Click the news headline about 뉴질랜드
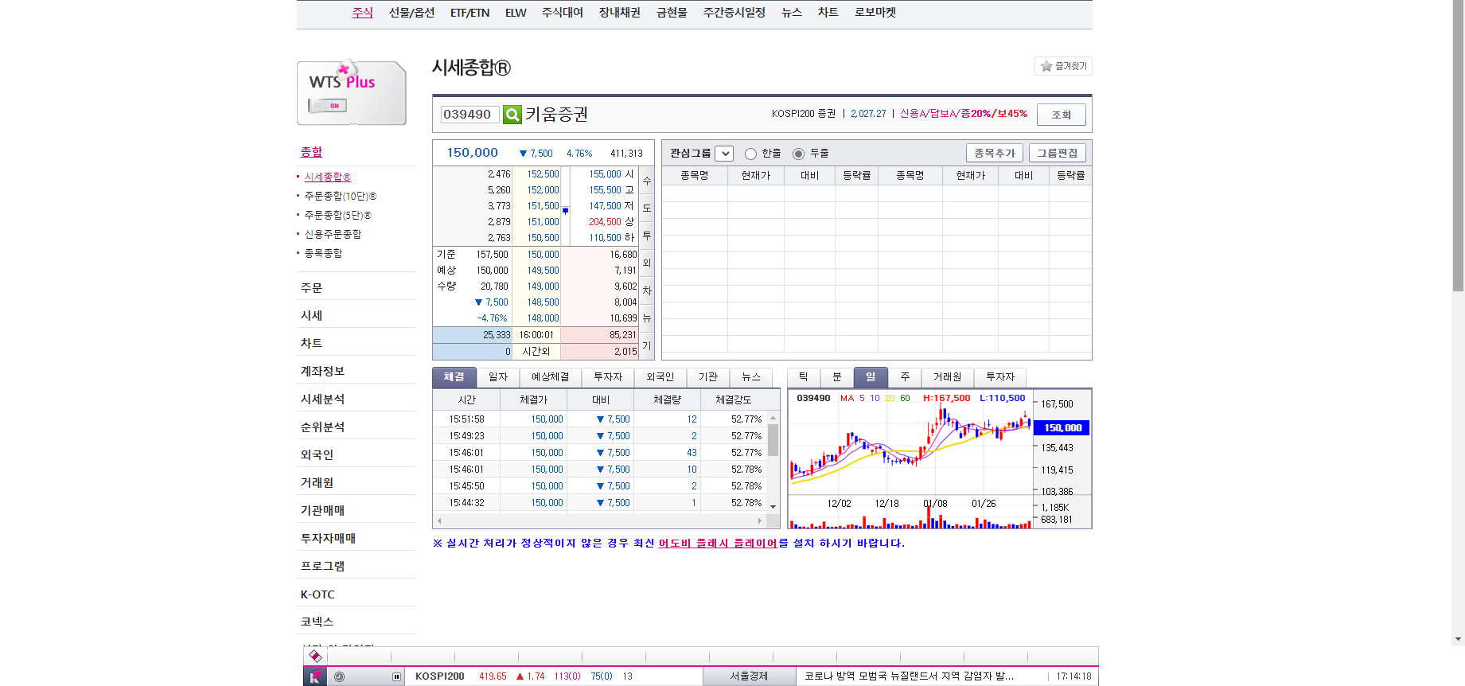This screenshot has height=686, width=1465. (909, 676)
